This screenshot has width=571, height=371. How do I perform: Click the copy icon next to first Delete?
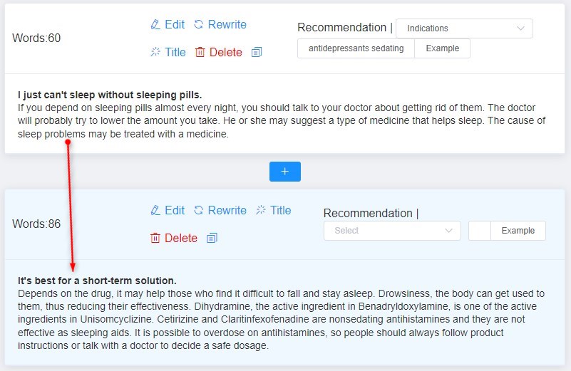click(257, 53)
